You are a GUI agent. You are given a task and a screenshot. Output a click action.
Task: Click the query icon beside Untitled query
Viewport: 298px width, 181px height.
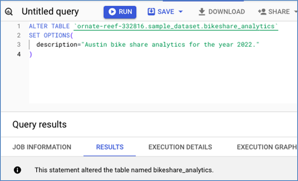pos(9,12)
